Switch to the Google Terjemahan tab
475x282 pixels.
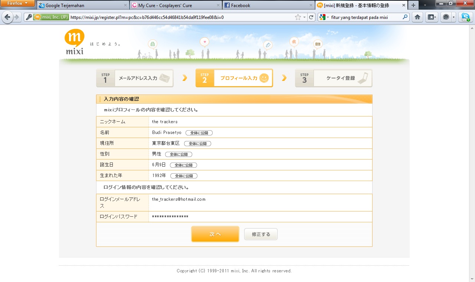(83, 6)
